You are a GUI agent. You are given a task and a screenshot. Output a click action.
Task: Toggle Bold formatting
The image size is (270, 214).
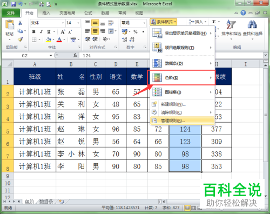click(x=33, y=32)
